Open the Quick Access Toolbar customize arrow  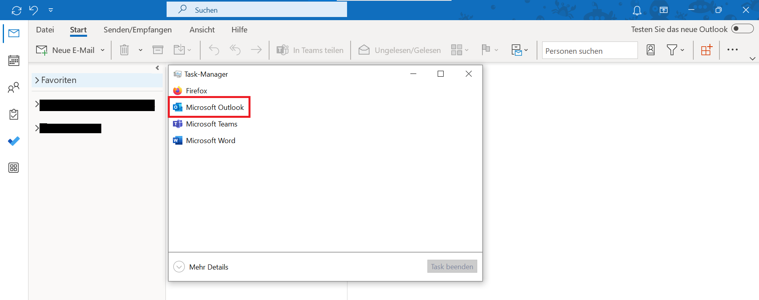click(51, 10)
